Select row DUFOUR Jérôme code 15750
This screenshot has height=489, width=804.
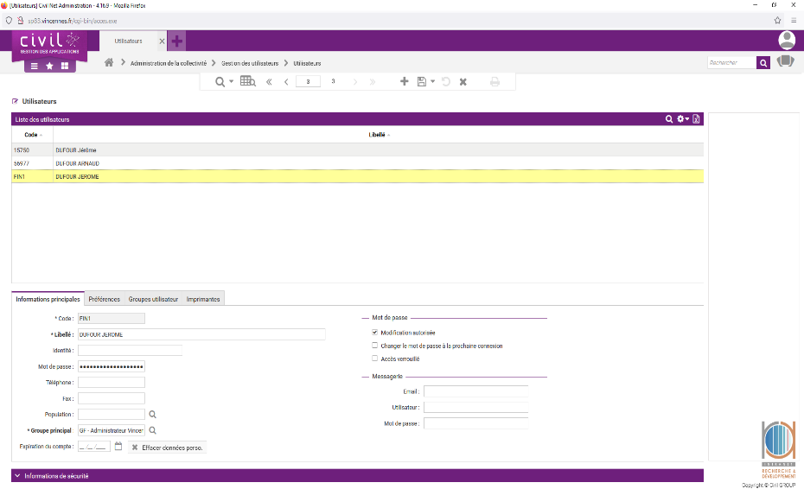pyautogui.click(x=357, y=150)
